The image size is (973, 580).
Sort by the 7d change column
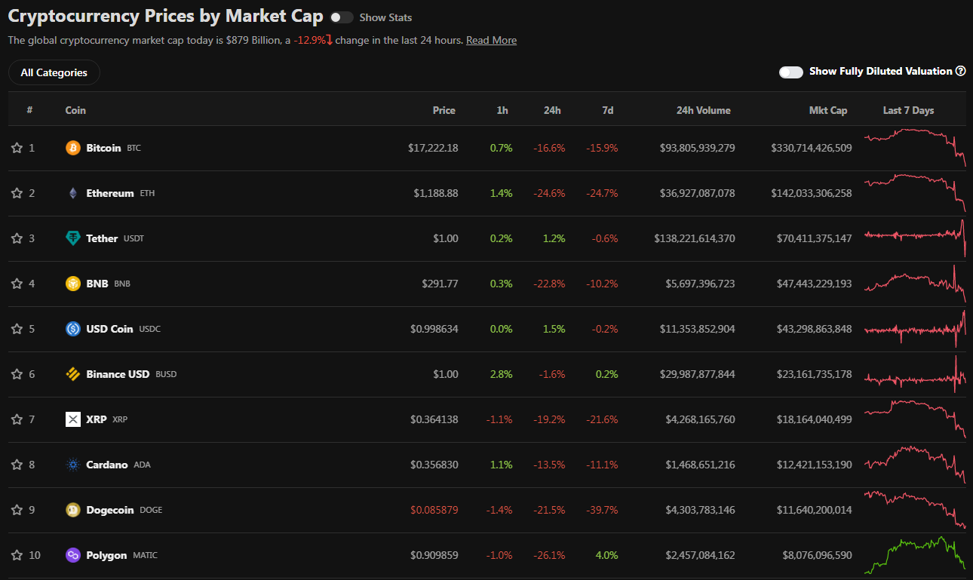(x=608, y=110)
